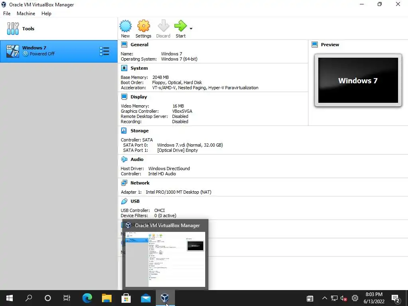Open taskbar Search magnifier
408x306 pixels.
[x=29, y=298]
